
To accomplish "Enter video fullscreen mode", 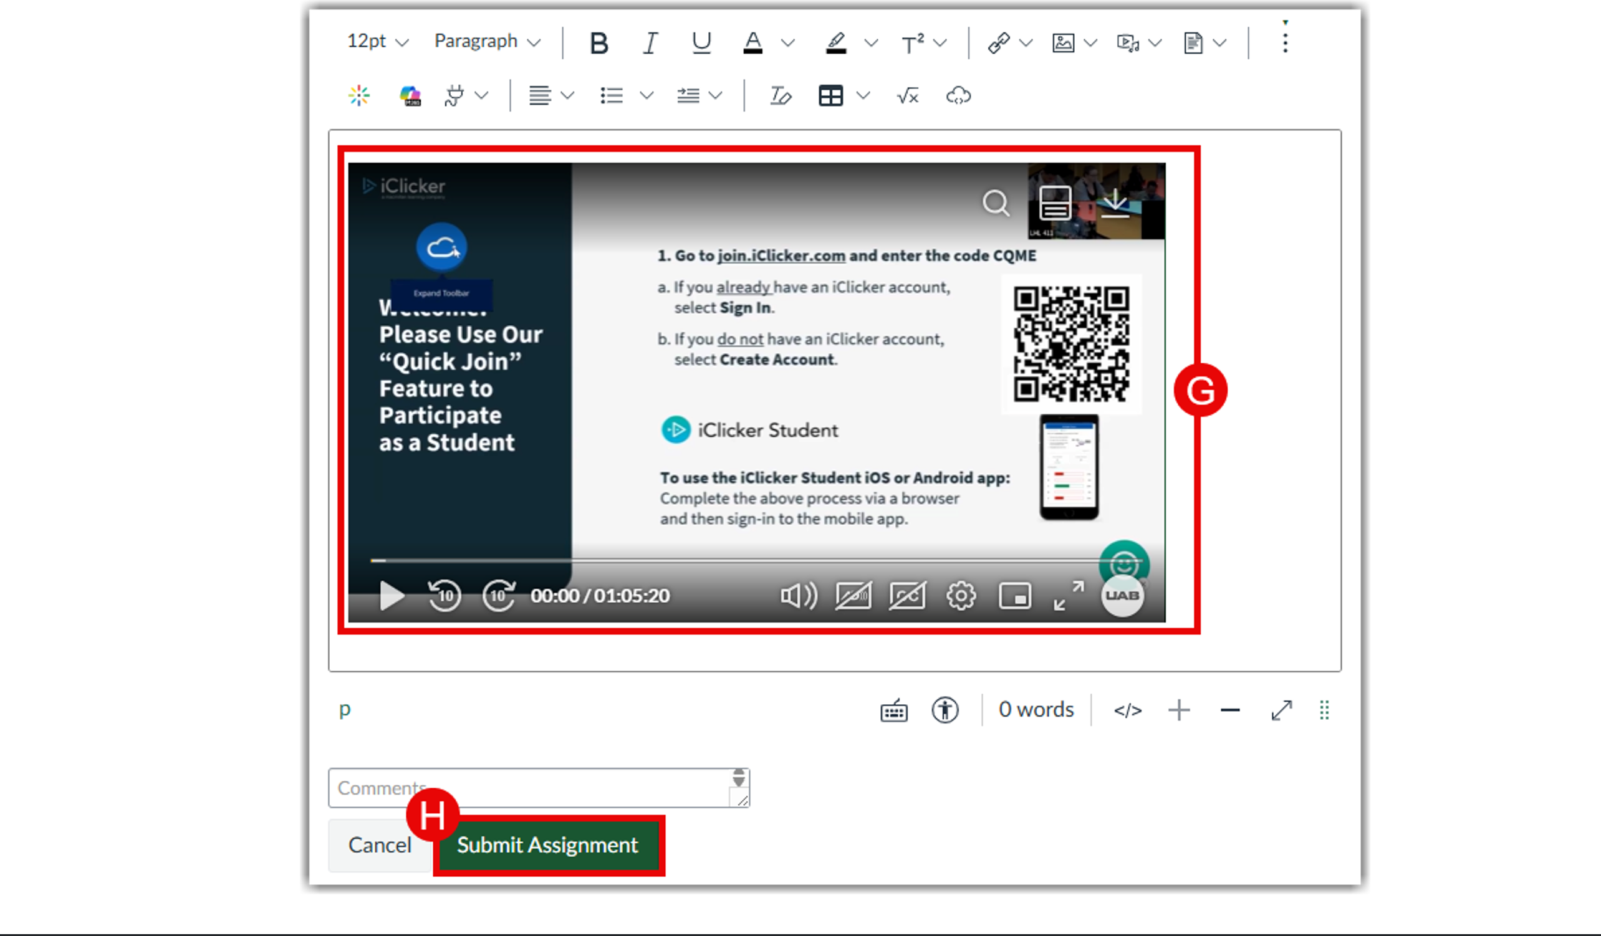I will (x=1069, y=596).
